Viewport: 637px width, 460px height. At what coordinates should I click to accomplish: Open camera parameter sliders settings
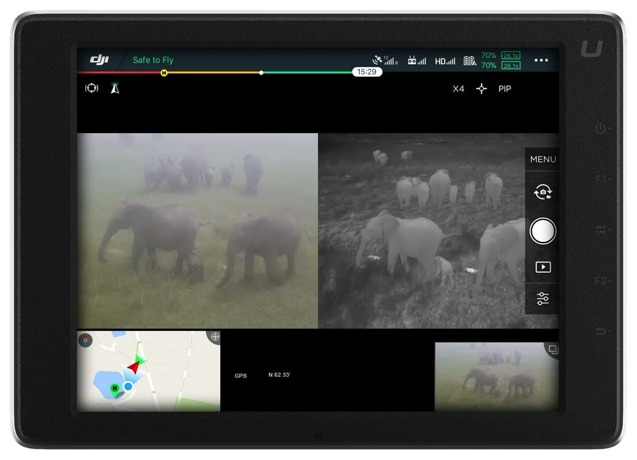543,299
